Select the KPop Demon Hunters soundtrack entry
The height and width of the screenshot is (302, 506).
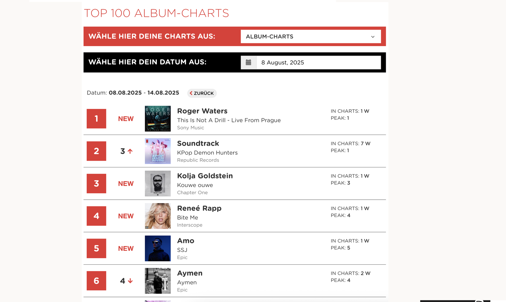234,151
